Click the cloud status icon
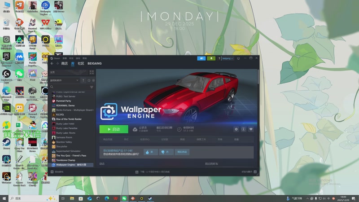 pyautogui.click(x=135, y=129)
